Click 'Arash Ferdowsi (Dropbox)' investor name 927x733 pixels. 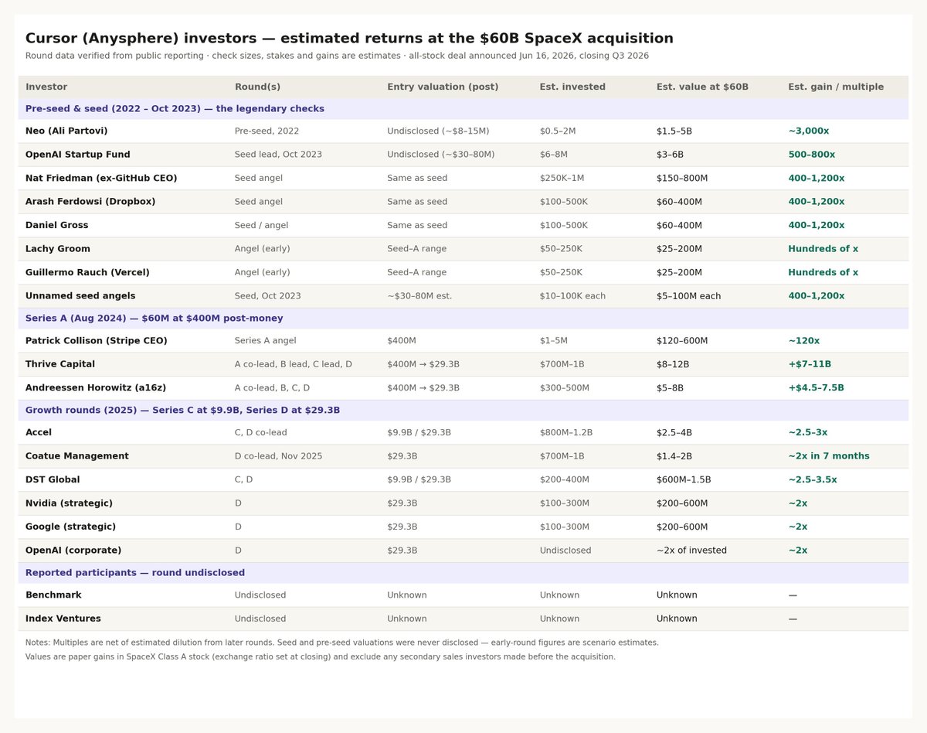[x=90, y=202]
